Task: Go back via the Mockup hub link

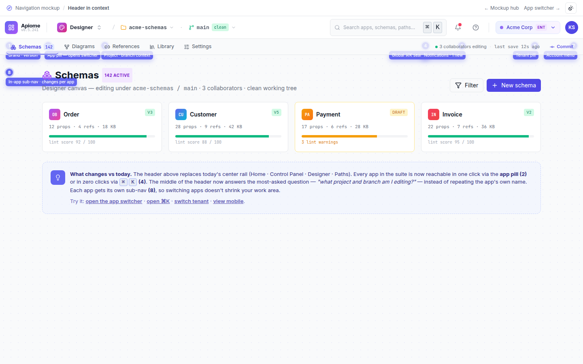Action: (502, 8)
